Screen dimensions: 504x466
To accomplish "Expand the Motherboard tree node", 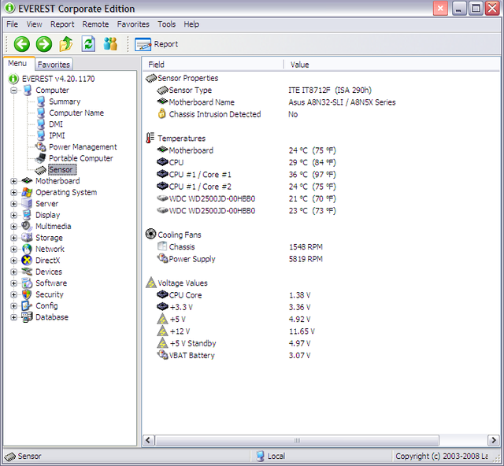I will tap(14, 181).
